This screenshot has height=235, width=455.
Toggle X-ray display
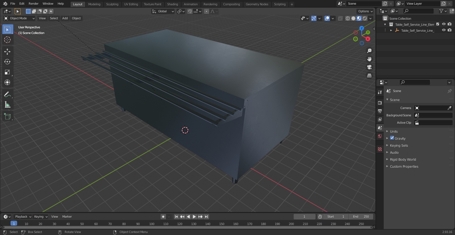[x=340, y=18]
